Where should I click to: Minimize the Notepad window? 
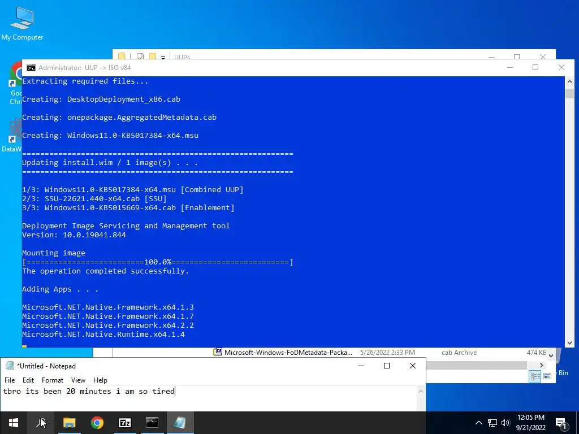[x=361, y=366]
